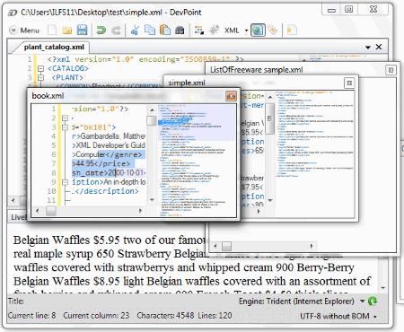This screenshot has width=404, height=332.
Task: Select the ListOfFreeware sample.xml preview title
Action: pyautogui.click(x=257, y=70)
